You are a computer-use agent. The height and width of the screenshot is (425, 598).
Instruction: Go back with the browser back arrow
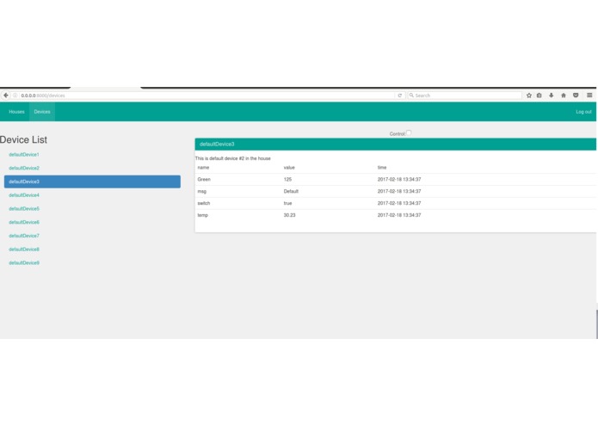pyautogui.click(x=6, y=95)
